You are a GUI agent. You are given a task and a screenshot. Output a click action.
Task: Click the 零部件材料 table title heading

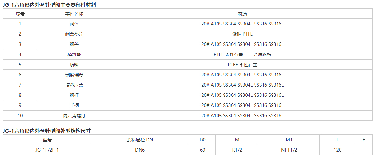pos(49,4)
